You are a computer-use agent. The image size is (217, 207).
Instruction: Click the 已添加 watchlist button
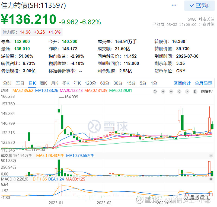point(199,5)
